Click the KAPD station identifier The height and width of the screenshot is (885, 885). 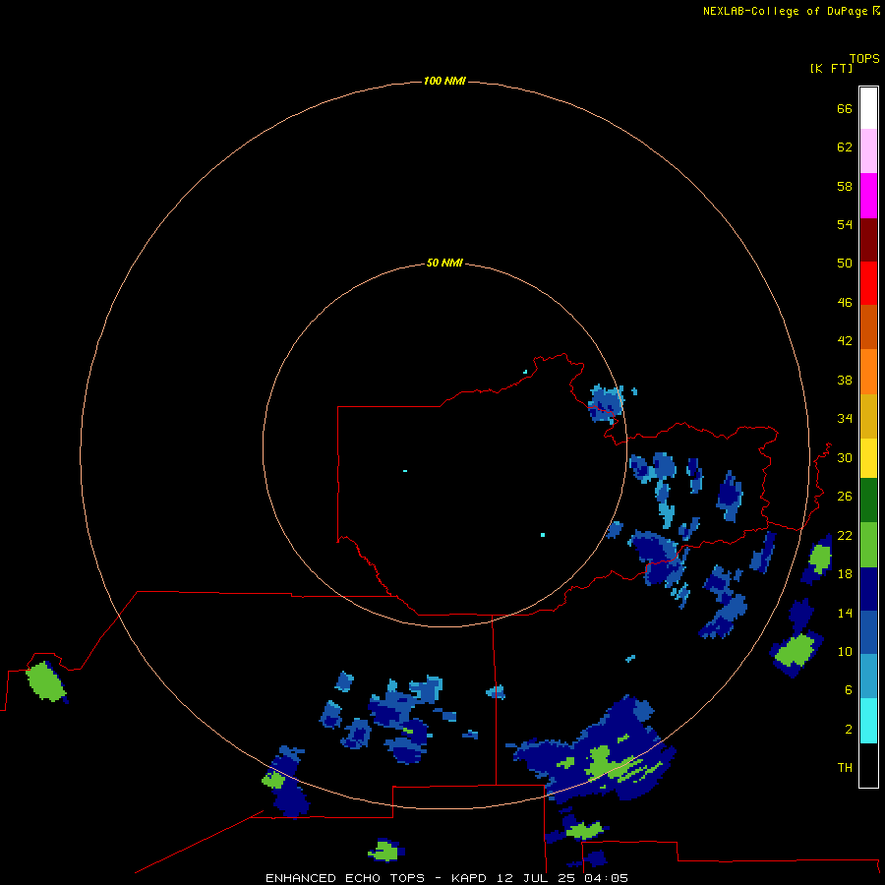[470, 878]
